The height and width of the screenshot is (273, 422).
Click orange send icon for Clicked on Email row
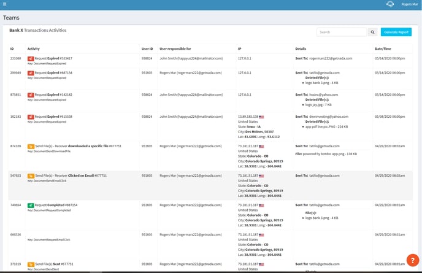pyautogui.click(x=31, y=175)
